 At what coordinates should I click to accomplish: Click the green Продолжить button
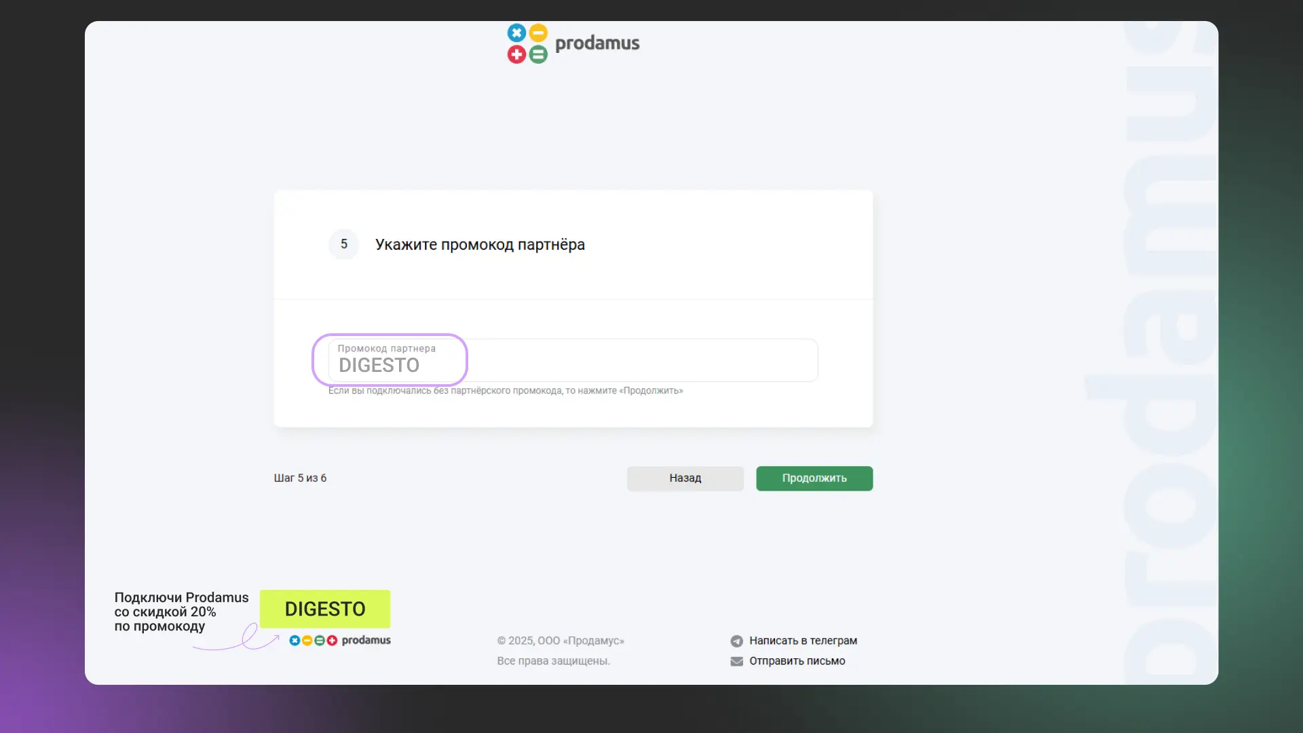click(x=814, y=478)
